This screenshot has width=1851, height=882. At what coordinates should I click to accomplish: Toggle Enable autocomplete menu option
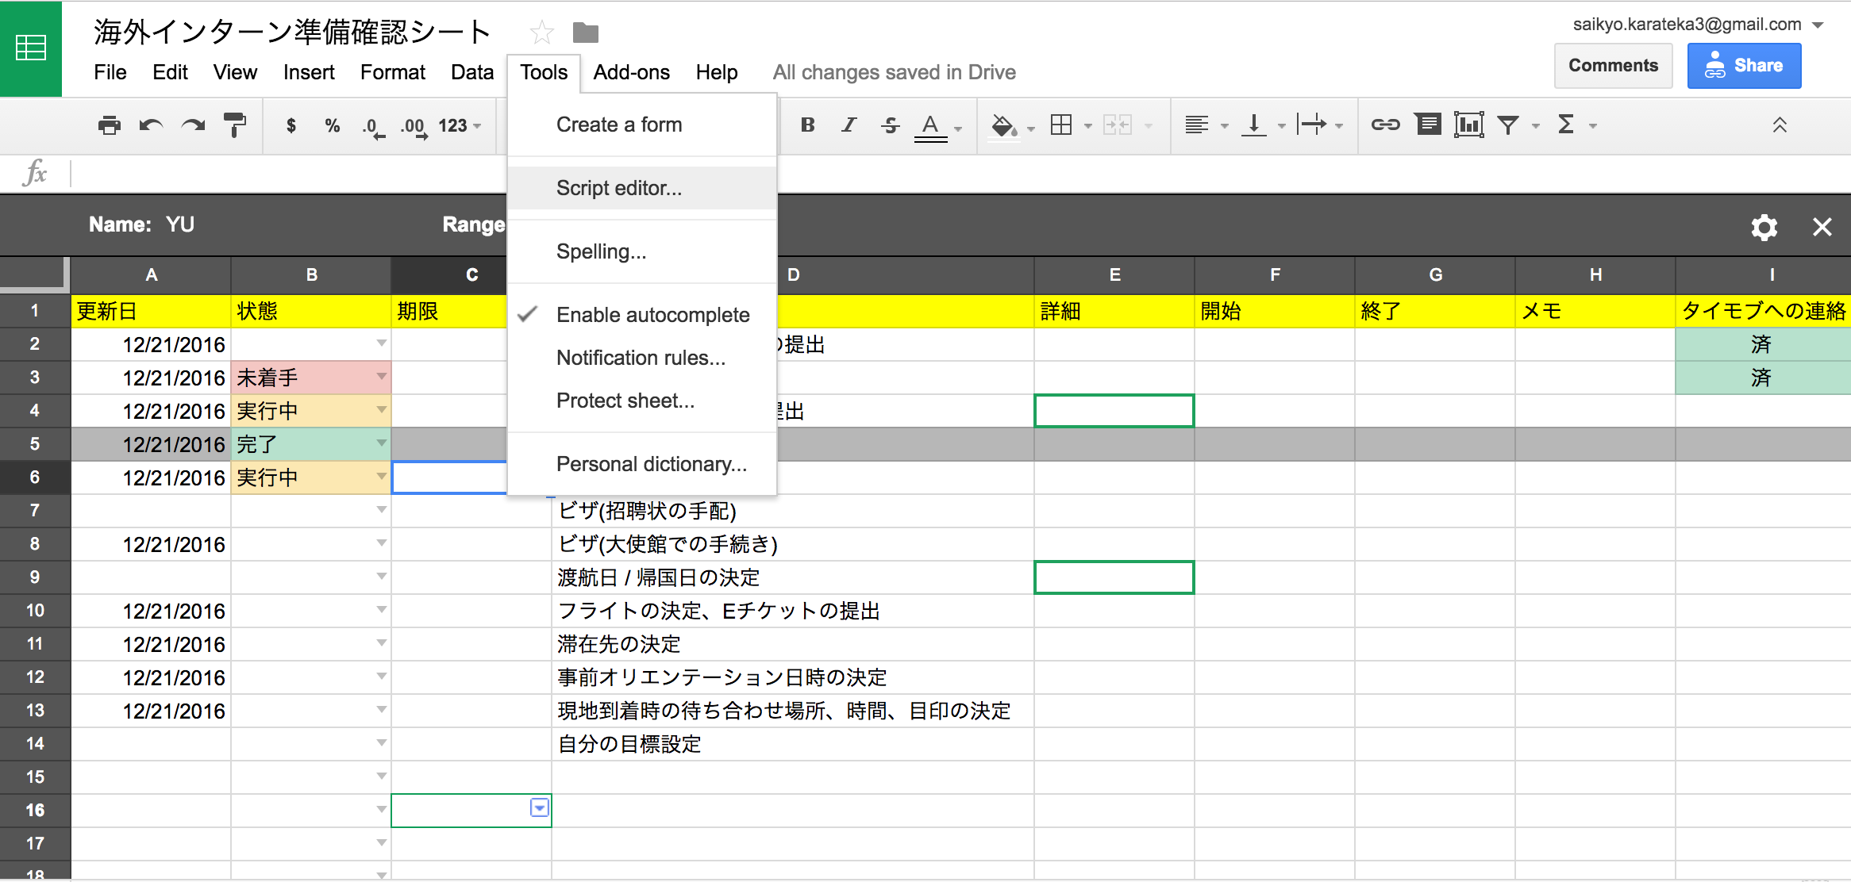pyautogui.click(x=642, y=315)
